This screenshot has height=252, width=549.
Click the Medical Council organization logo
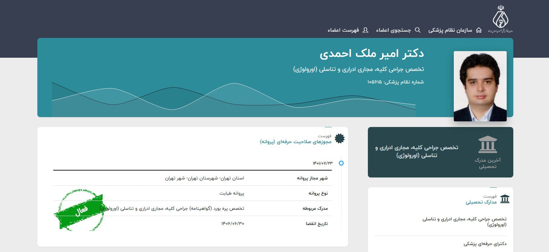coord(500,19)
